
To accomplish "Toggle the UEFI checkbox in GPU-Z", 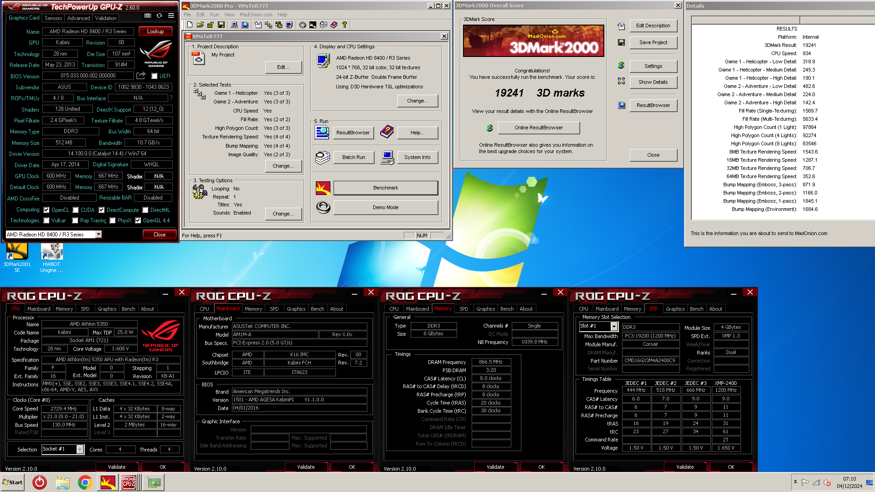I will [x=154, y=76].
